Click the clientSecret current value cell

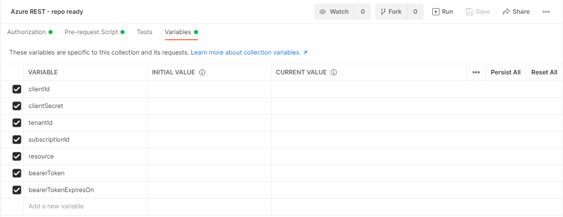(x=417, y=106)
